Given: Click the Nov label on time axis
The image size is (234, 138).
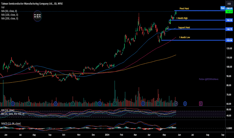Looking at the screenshot, I should [79, 135].
